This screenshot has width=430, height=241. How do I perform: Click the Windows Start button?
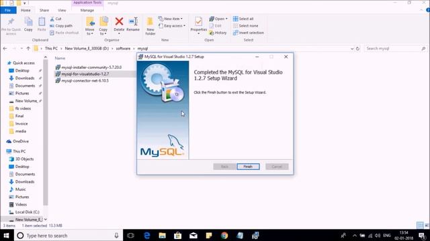7,235
